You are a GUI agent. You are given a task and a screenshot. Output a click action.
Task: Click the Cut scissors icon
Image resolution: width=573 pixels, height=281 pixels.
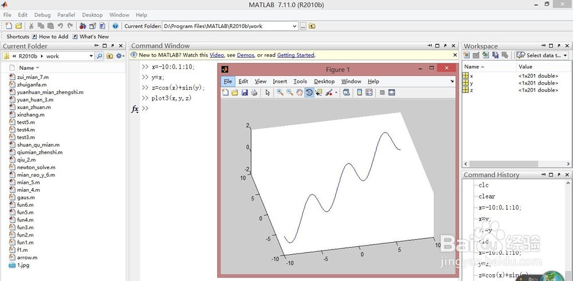pyautogui.click(x=32, y=26)
